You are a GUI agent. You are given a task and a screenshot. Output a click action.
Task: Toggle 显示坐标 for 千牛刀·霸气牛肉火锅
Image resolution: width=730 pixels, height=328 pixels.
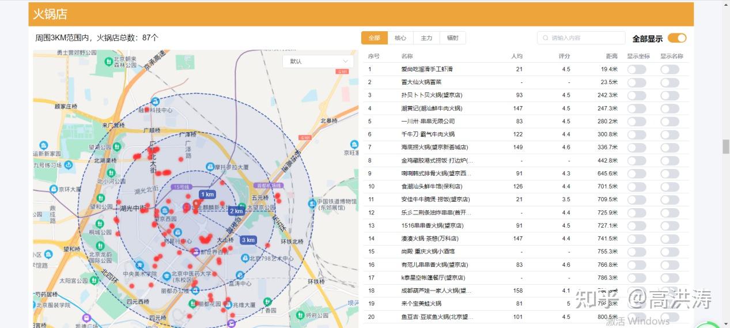pyautogui.click(x=637, y=134)
